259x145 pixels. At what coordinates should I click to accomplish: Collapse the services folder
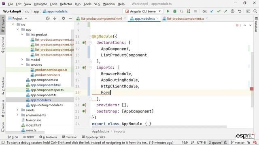(22, 64)
